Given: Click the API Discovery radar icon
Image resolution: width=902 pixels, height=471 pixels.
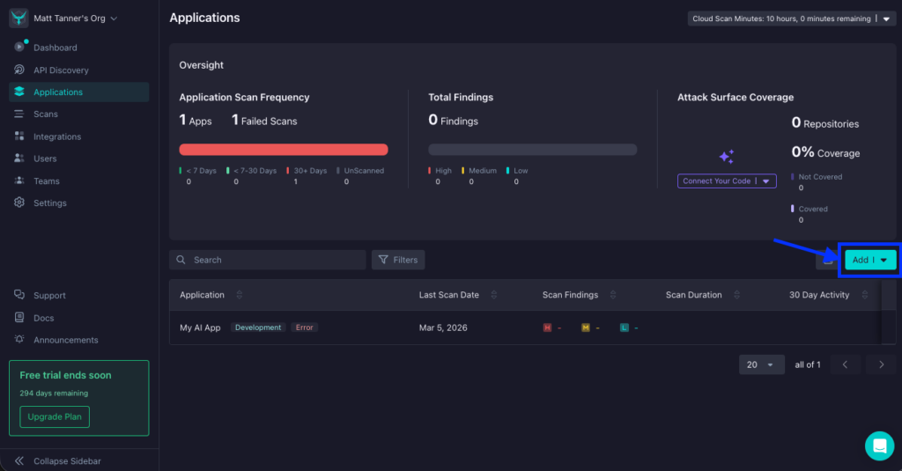Looking at the screenshot, I should pos(19,70).
